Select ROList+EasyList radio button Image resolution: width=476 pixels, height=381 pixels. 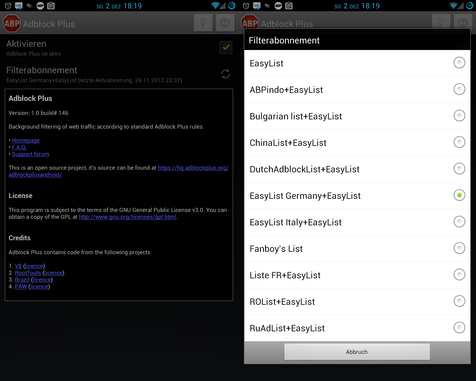(459, 301)
